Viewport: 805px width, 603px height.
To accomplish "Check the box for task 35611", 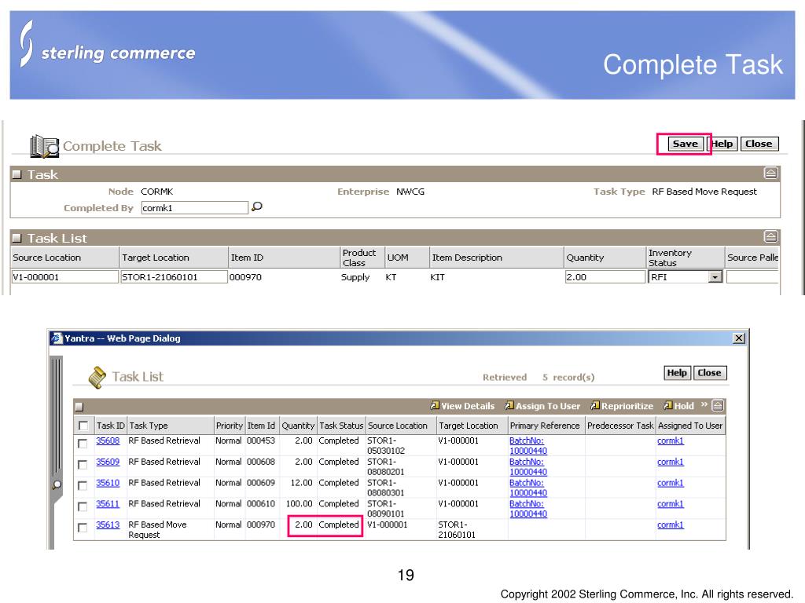I will coord(83,506).
